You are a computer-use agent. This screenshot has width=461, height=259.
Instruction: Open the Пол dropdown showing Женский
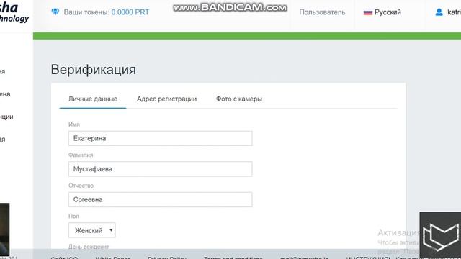pos(92,230)
